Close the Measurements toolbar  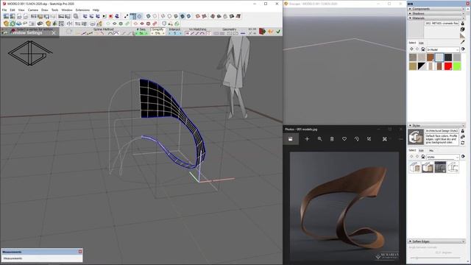pyautogui.click(x=80, y=252)
